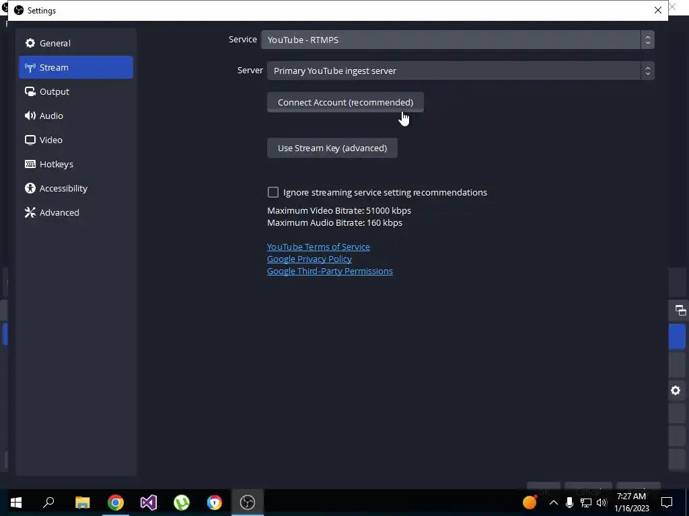
Task: Open Visual Studio from the taskbar
Action: pyautogui.click(x=149, y=503)
